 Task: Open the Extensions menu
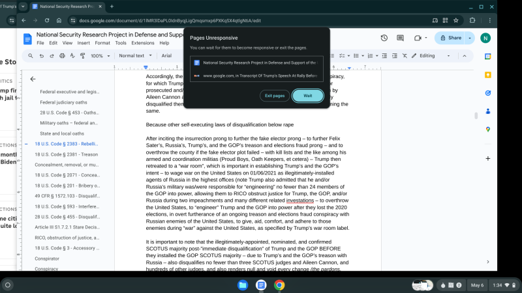click(142, 43)
